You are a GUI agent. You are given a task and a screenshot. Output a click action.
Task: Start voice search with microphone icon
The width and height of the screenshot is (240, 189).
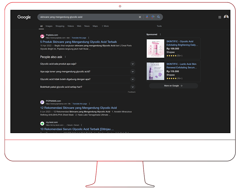tap(147, 17)
